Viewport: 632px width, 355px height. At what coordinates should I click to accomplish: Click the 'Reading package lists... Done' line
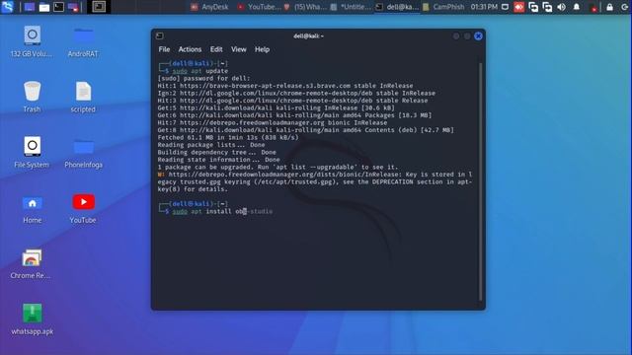click(x=211, y=145)
